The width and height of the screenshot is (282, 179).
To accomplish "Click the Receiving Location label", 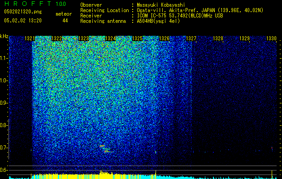I will pyautogui.click(x=104, y=10).
